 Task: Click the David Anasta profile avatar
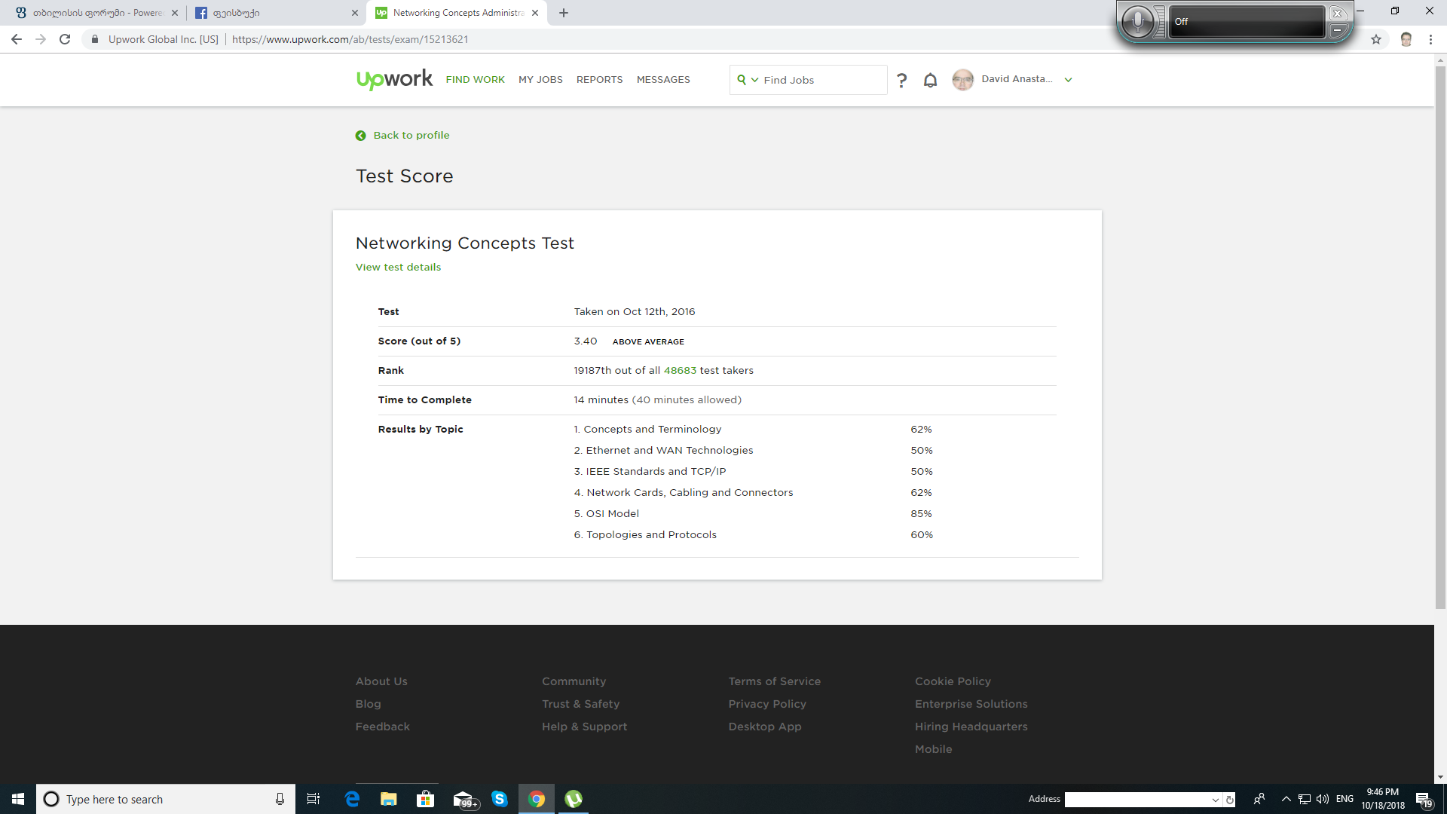click(962, 79)
